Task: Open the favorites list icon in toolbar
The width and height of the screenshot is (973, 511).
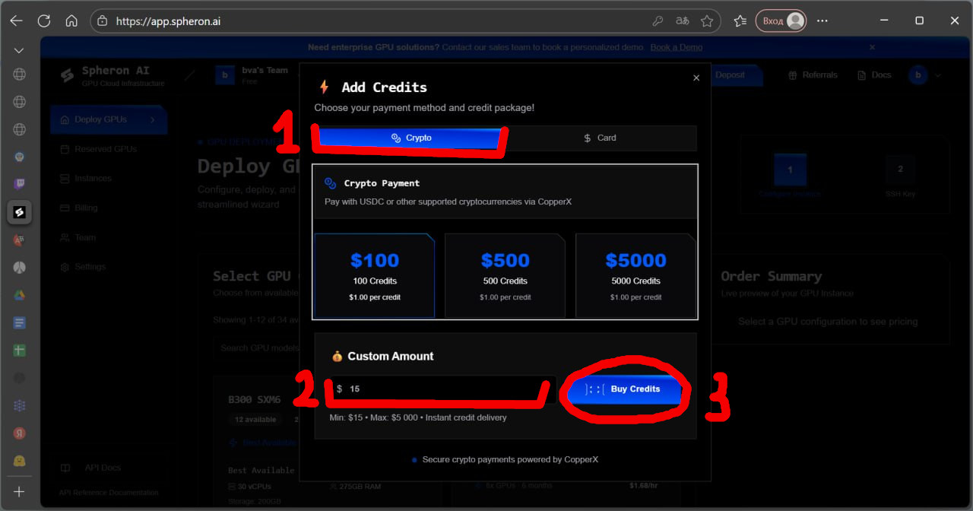Action: click(740, 21)
